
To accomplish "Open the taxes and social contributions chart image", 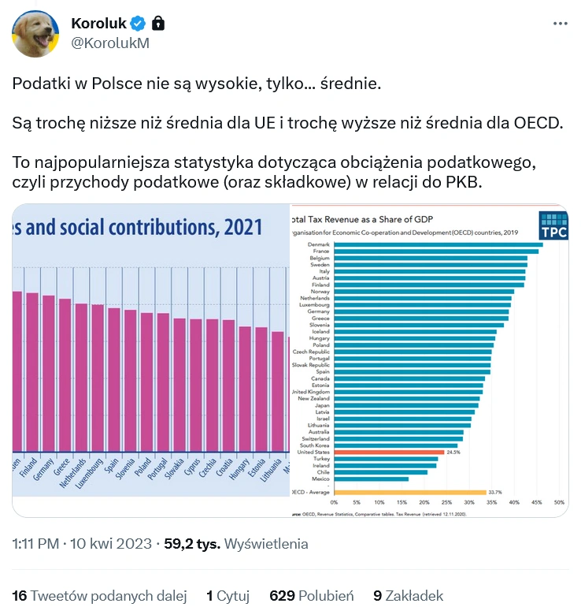I will click(x=150, y=350).
